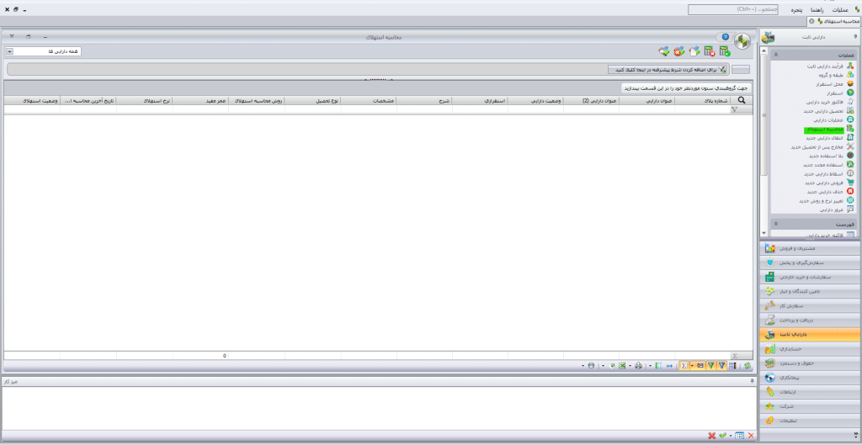Click the advanced filter condition button

click(668, 70)
